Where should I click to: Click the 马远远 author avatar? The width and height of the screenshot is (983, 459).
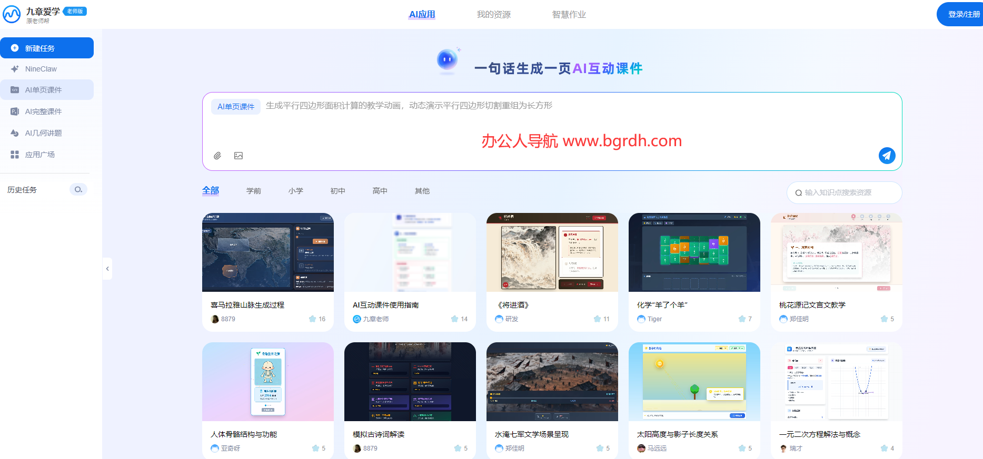click(641, 448)
